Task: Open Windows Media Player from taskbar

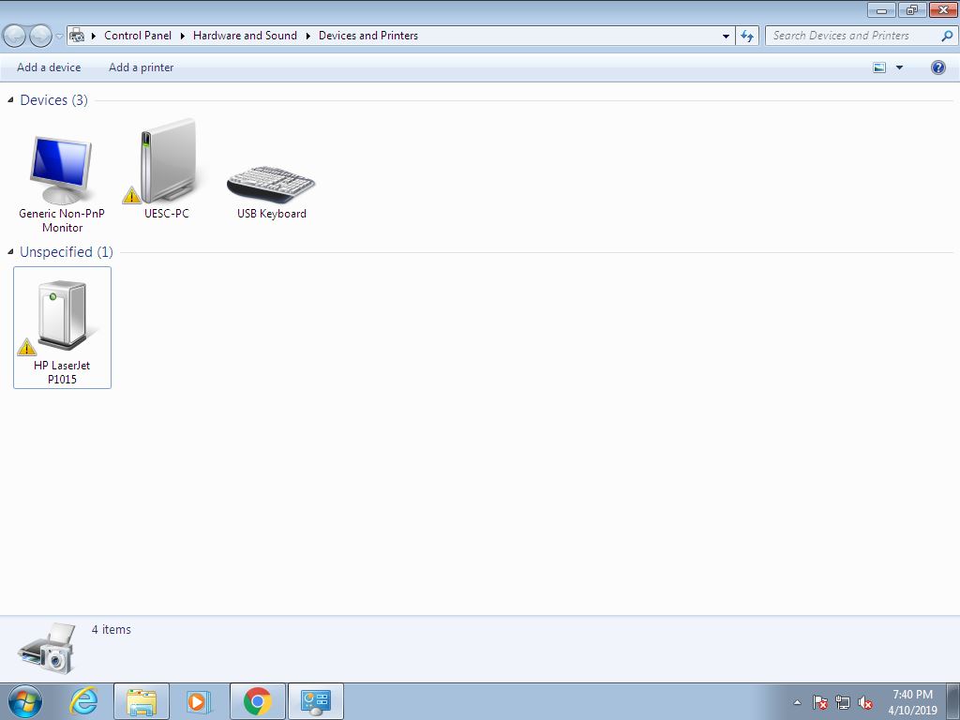Action: [200, 701]
